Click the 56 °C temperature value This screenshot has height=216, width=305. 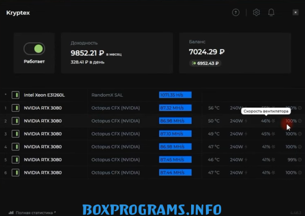(214, 108)
